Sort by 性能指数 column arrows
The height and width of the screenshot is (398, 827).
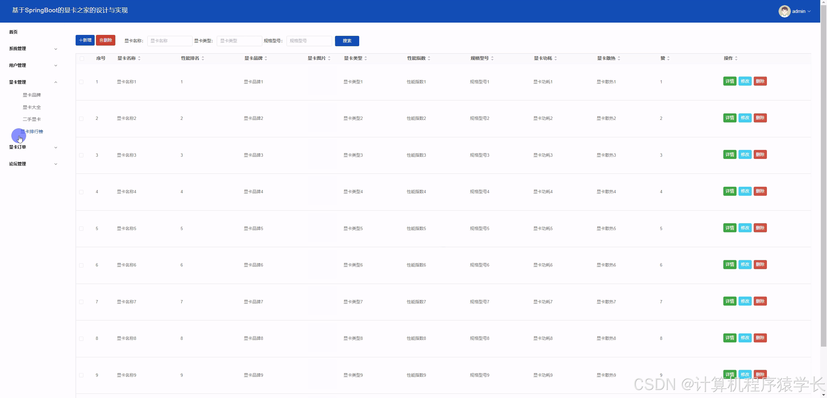(429, 58)
